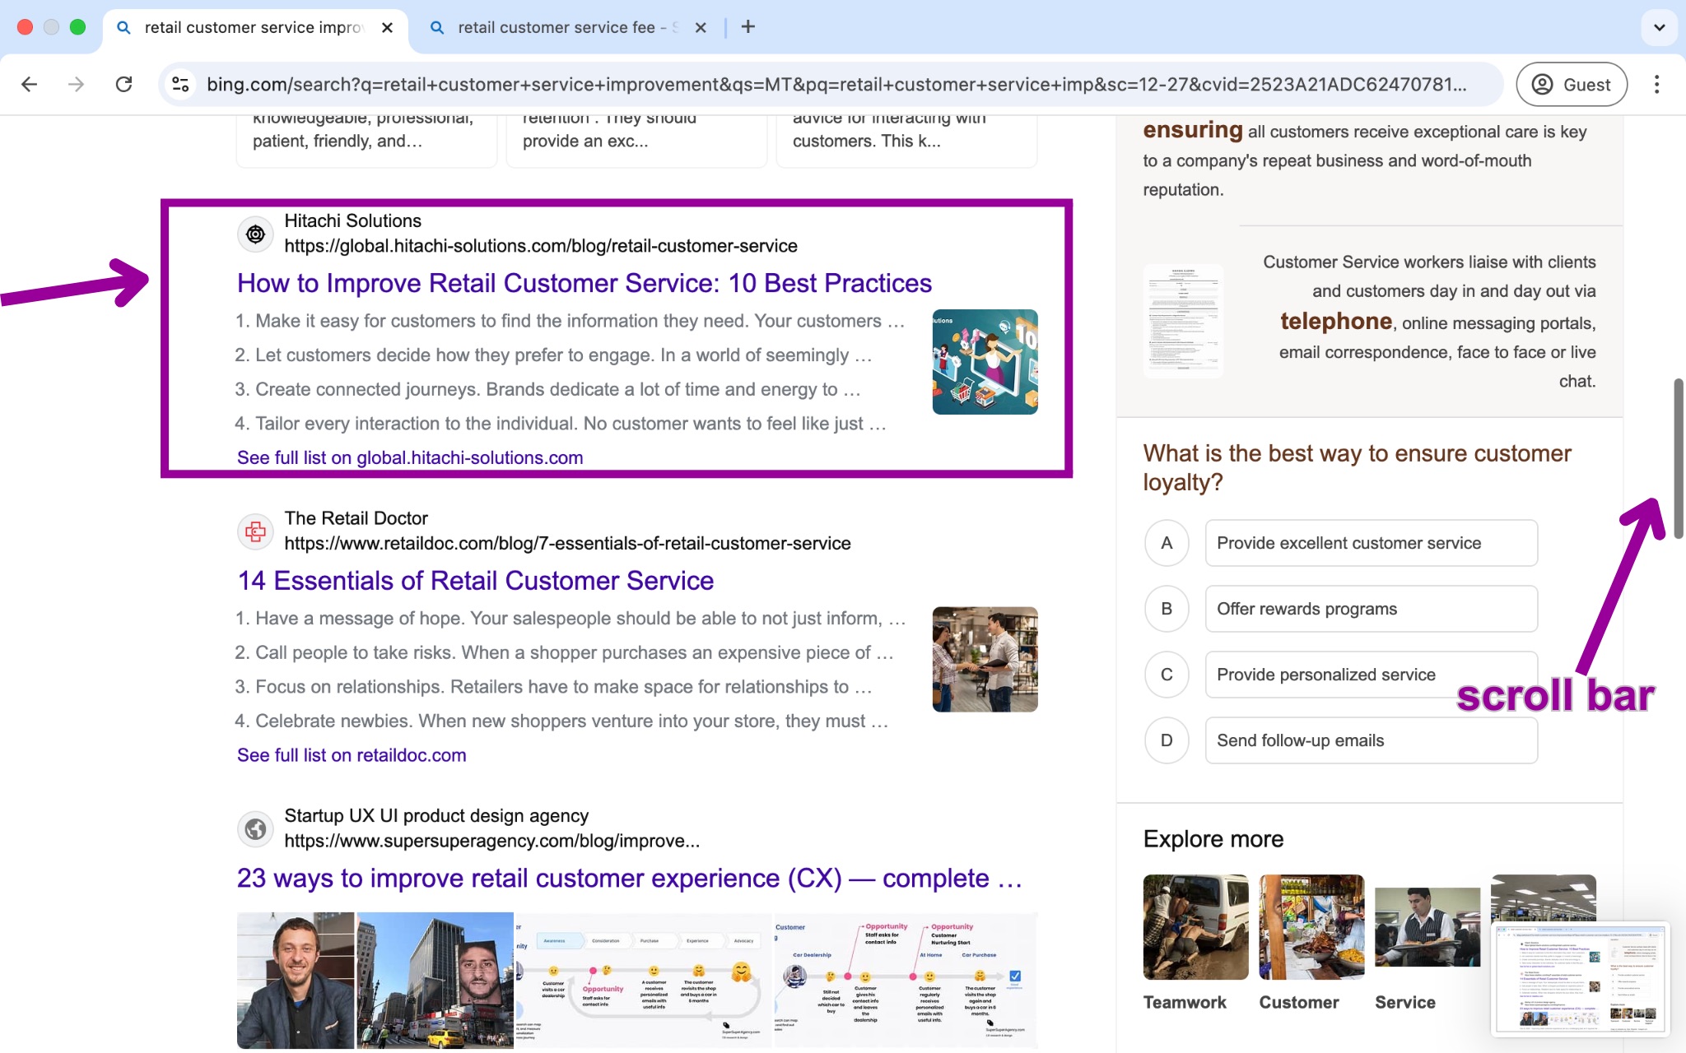Open the customer journey diagram with emoji faces
Image resolution: width=1686 pixels, height=1053 pixels.
tap(643, 980)
